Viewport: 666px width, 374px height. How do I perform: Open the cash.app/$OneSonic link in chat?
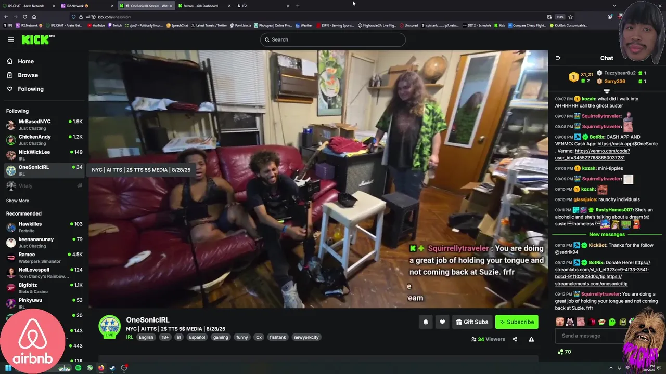pos(627,144)
